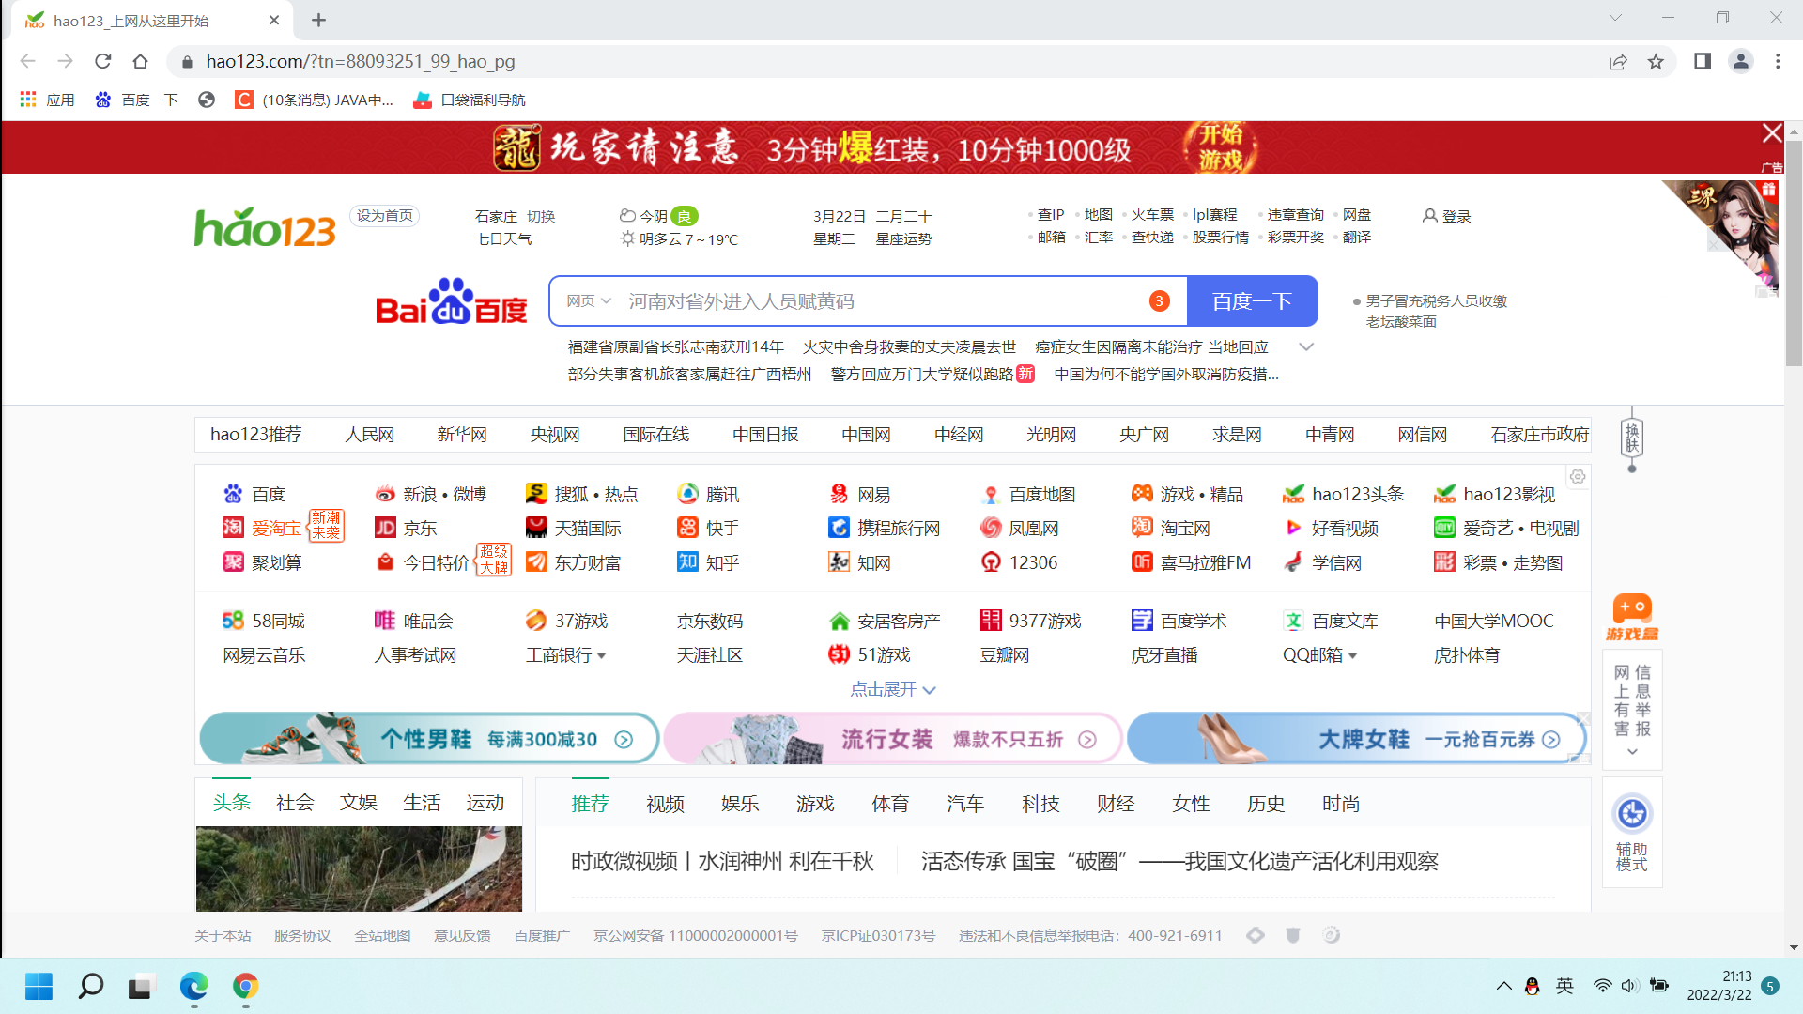Screen dimensions: 1803x1014
Task: Click the page vertical scrollbar thumb
Action: (1794, 253)
